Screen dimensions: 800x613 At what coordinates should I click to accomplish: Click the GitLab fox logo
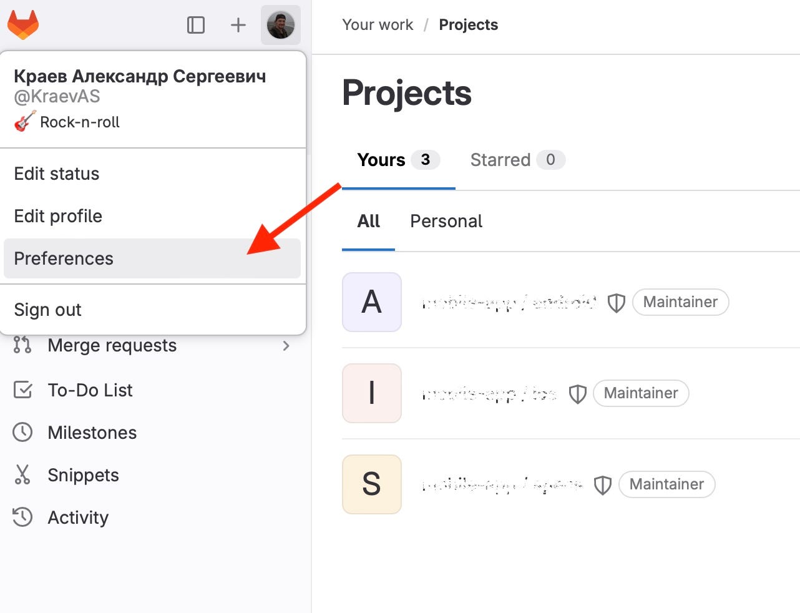point(23,25)
